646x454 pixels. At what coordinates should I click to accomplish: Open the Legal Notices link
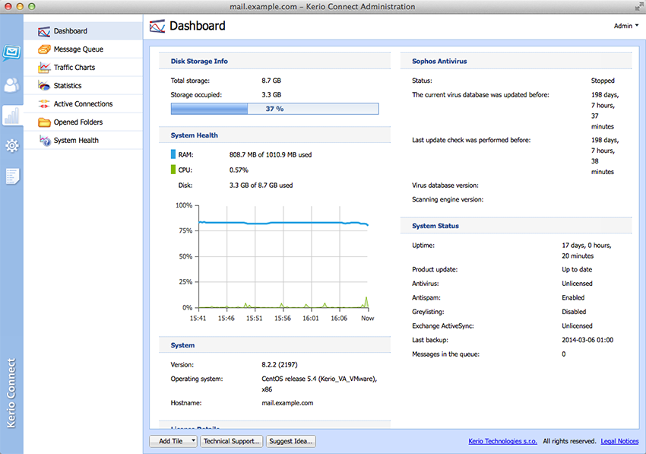click(x=619, y=441)
